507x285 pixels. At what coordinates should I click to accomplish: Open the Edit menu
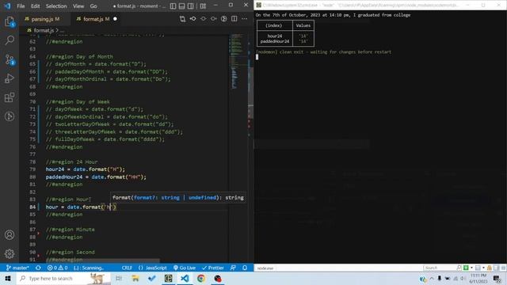point(35,6)
